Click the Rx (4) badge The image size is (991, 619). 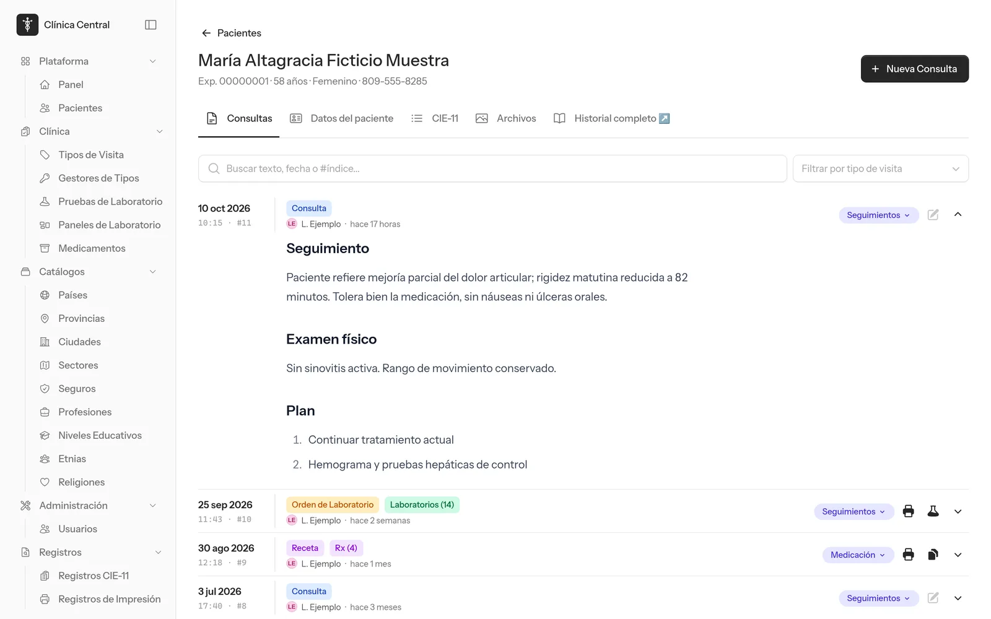346,548
